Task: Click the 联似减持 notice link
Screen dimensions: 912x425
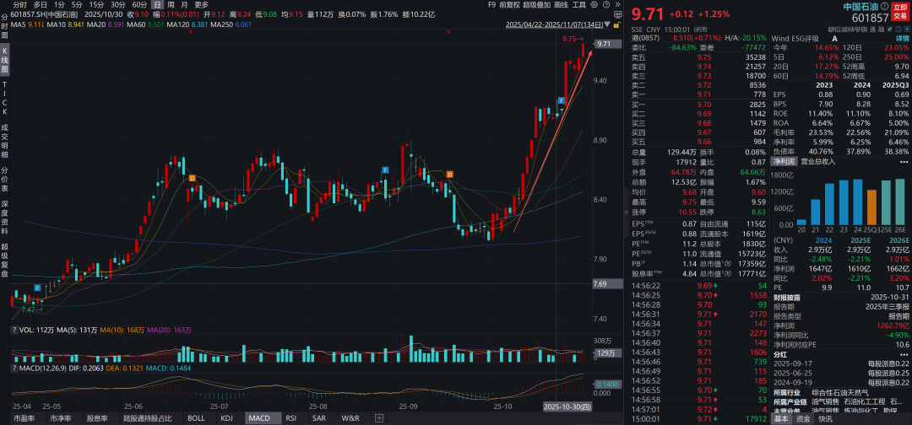Action: 848,29
